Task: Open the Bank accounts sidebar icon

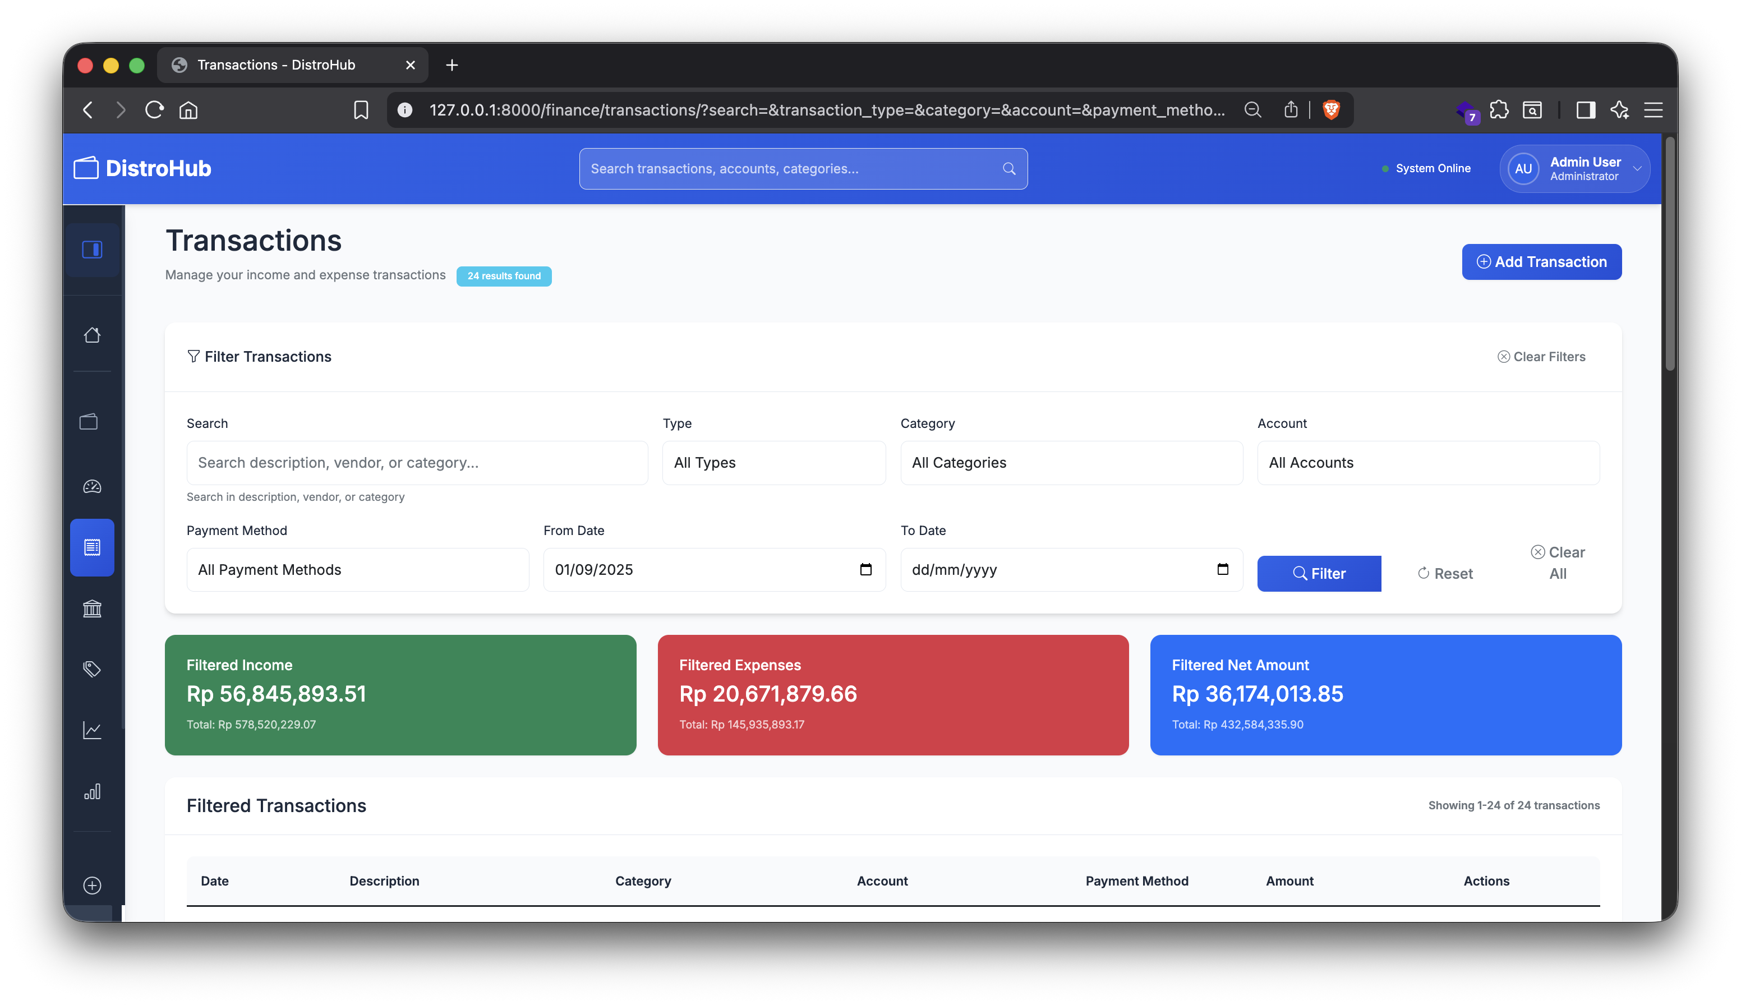Action: coord(92,608)
